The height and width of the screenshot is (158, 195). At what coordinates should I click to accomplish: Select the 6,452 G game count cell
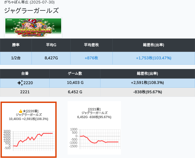point(75,92)
